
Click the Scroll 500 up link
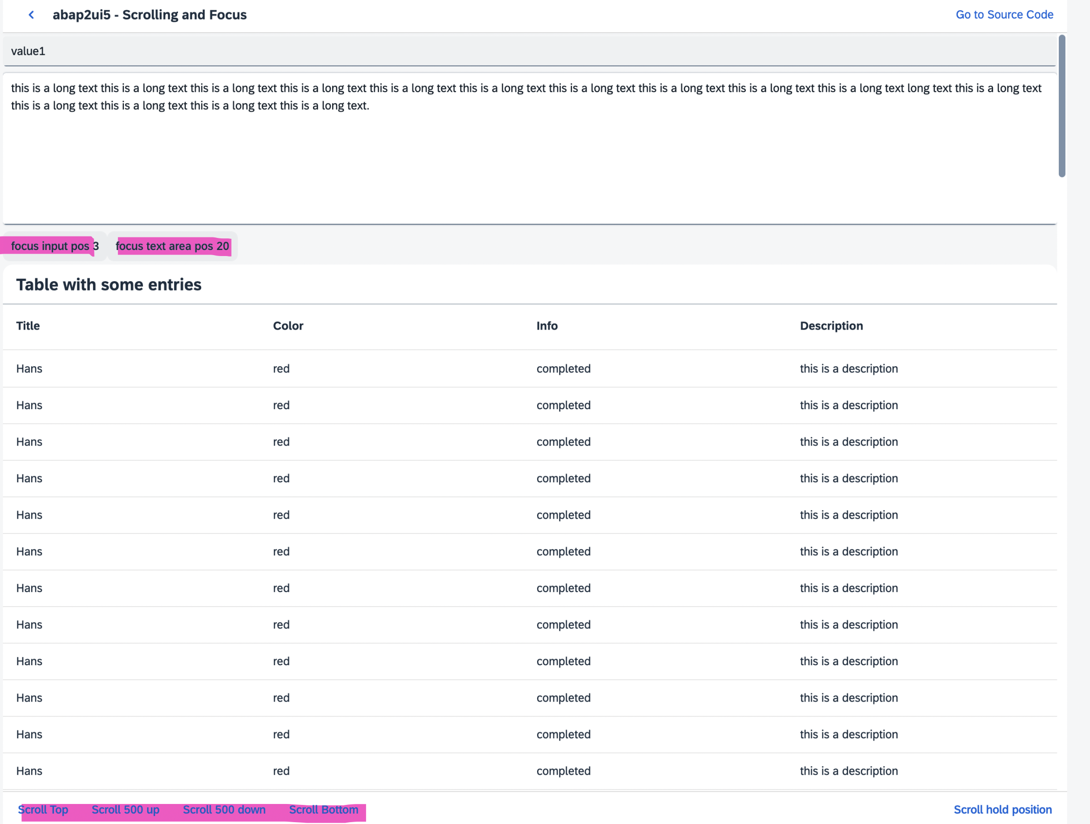click(125, 810)
